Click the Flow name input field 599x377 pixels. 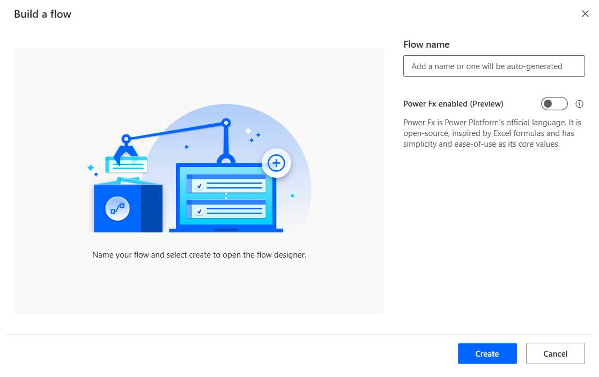coord(493,66)
